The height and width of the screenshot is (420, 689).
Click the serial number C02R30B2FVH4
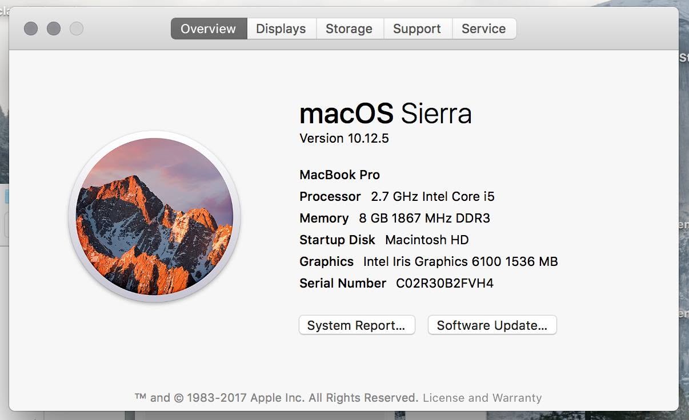coord(444,283)
